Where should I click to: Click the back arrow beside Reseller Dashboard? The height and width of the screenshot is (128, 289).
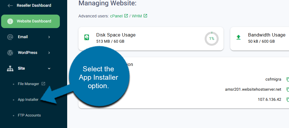(x=10, y=5)
